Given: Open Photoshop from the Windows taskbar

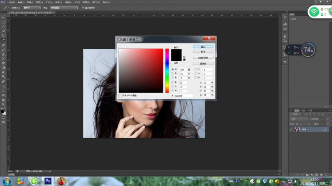Looking at the screenshot, I should tap(48, 181).
